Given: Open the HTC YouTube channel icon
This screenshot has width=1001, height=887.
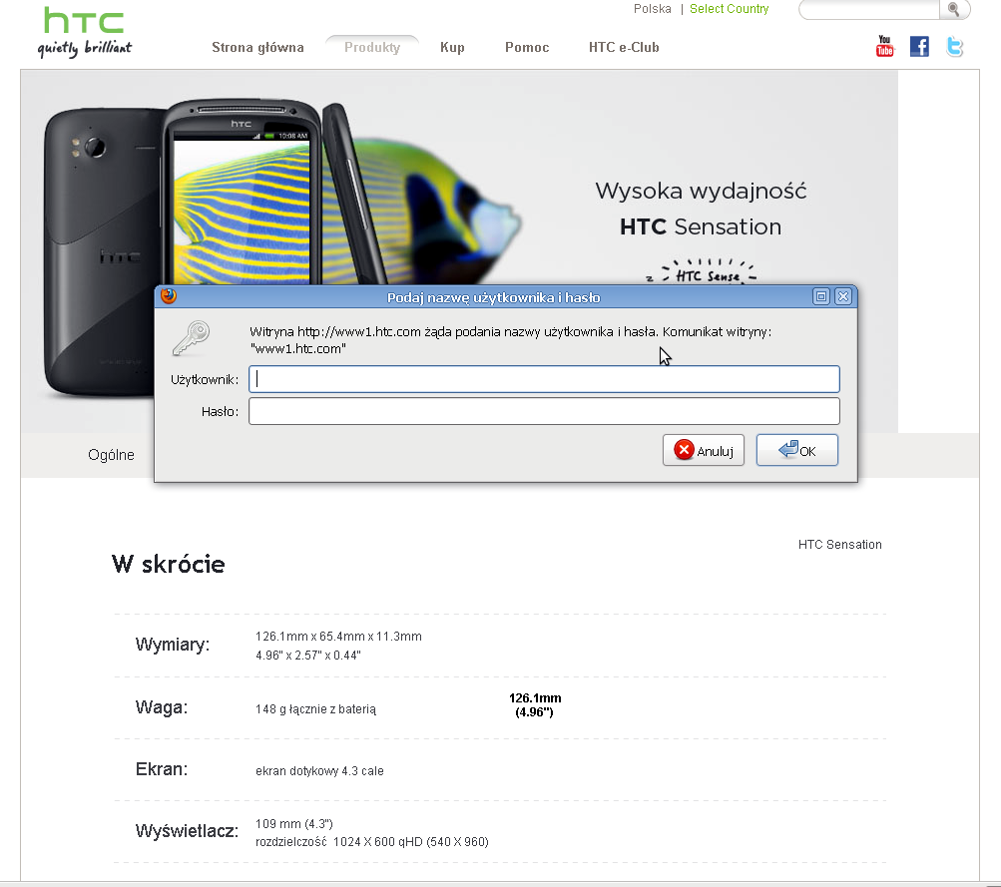Looking at the screenshot, I should coord(884,46).
